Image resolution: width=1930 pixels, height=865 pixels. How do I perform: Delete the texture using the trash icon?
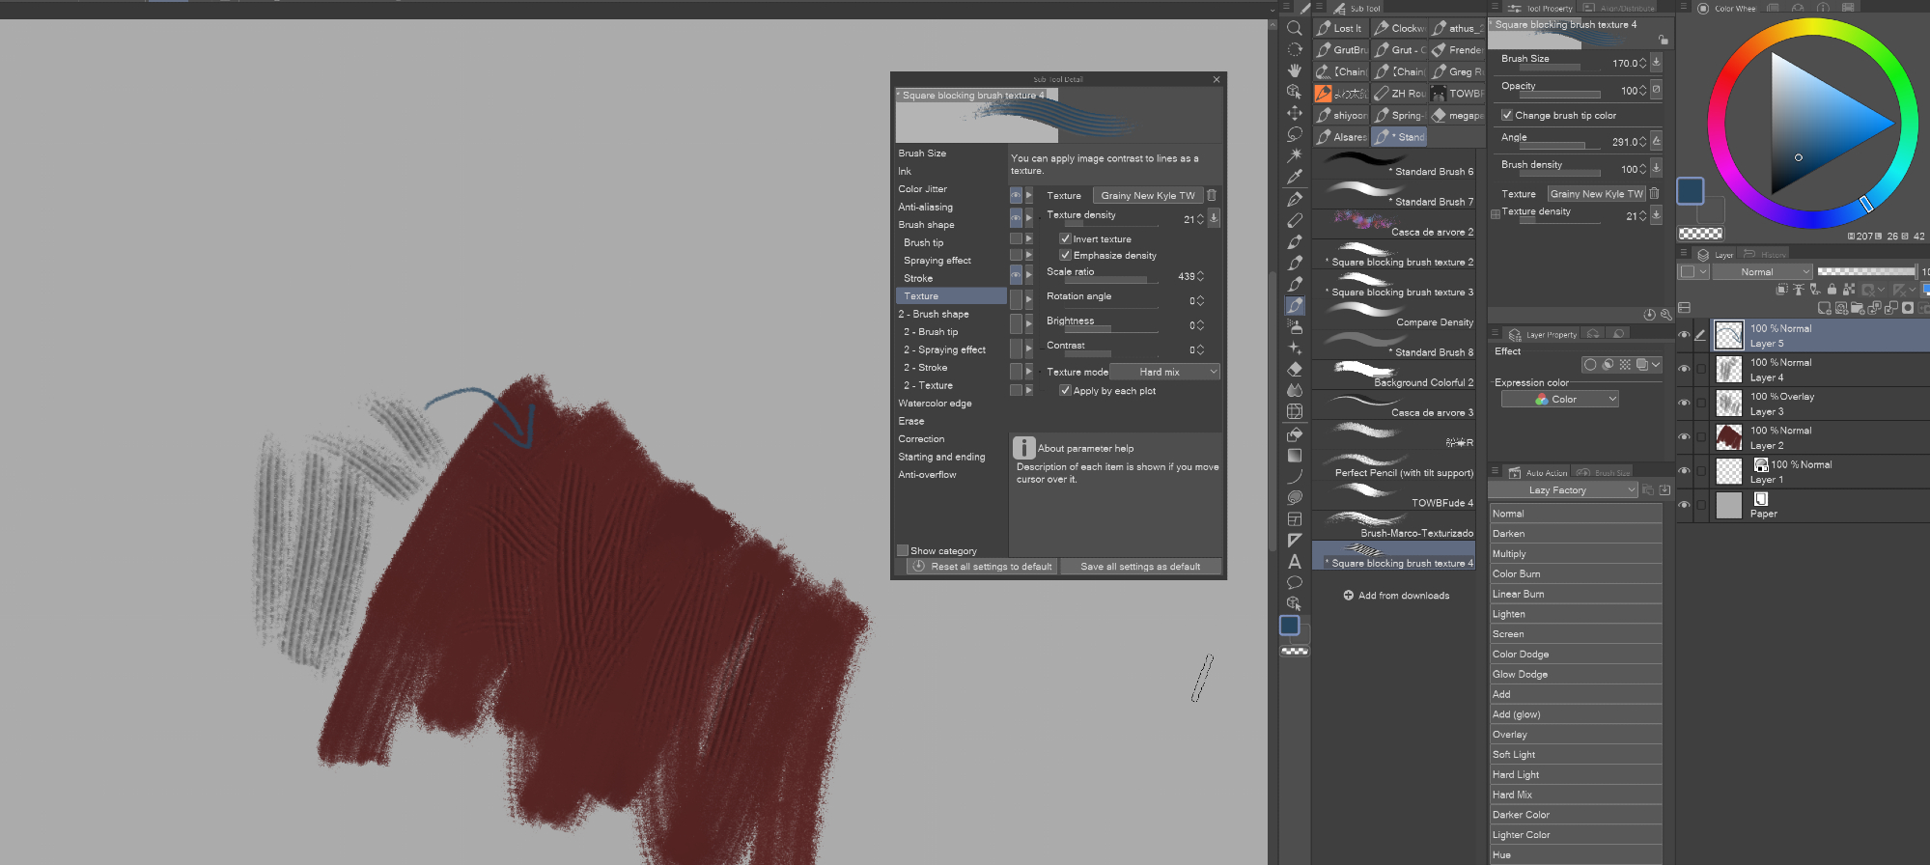click(1212, 195)
